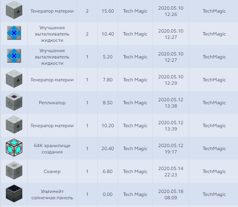The image size is (238, 207).
Task: Click date 2020.05.14 22:23
Action: [x=171, y=172]
